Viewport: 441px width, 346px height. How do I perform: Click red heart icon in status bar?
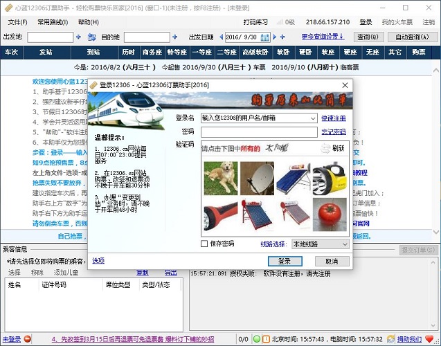[429, 339]
